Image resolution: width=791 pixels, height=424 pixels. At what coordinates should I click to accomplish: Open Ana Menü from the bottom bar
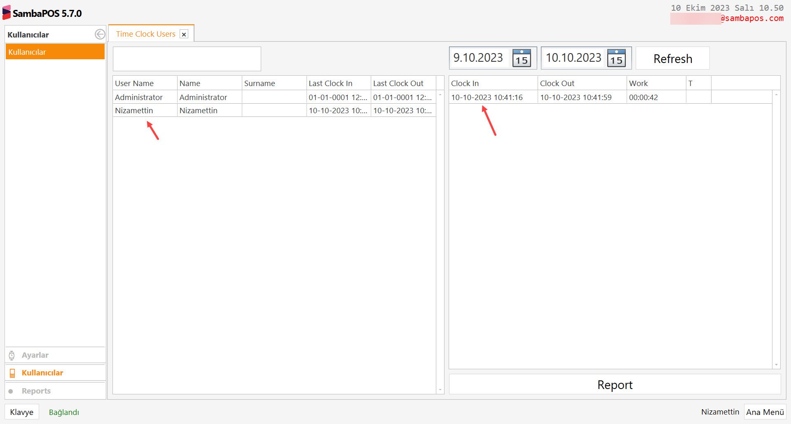coord(765,412)
